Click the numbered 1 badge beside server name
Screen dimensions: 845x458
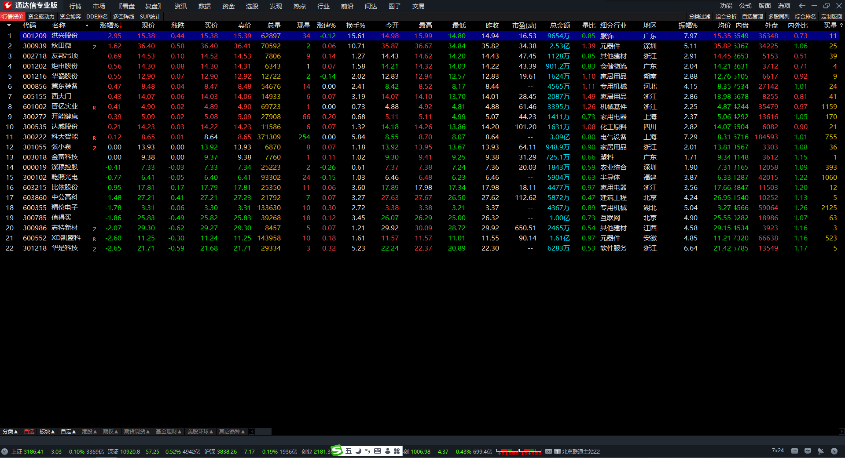pyautogui.click(x=557, y=451)
